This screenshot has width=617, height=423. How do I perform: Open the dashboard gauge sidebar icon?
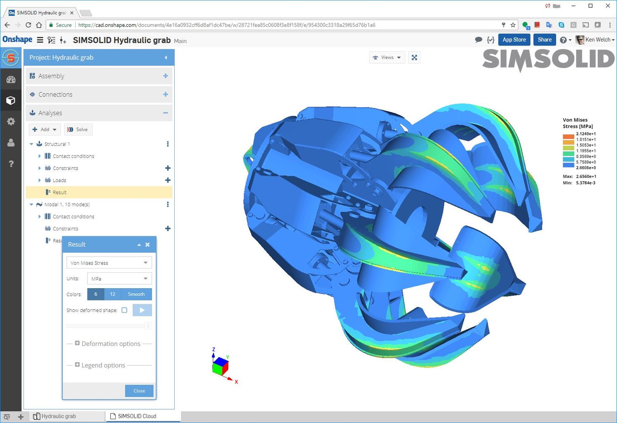pos(11,80)
